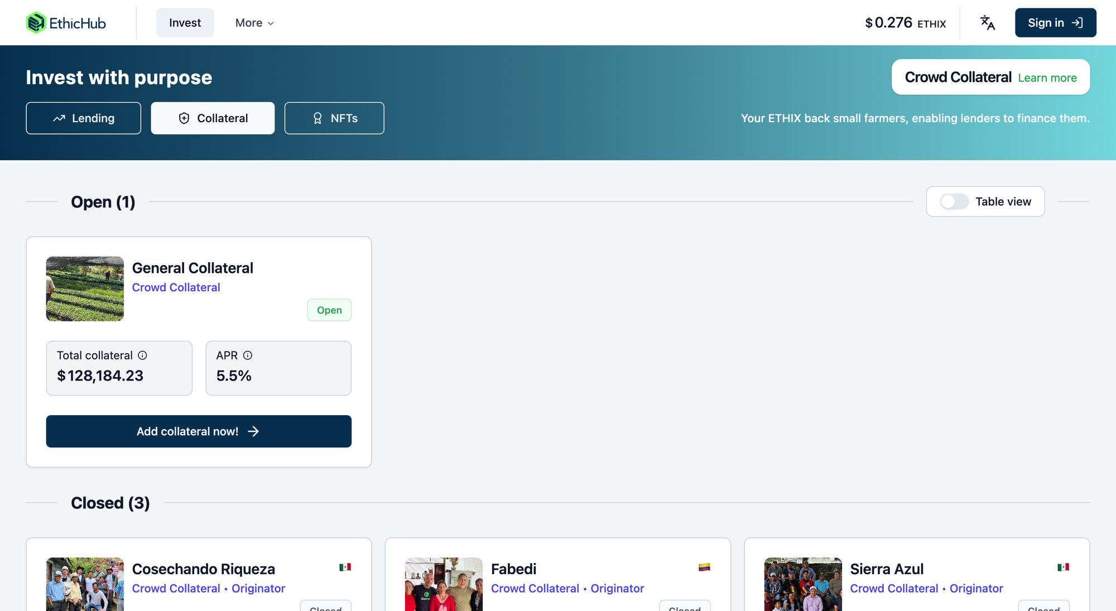Click the Fabedi group photo thumbnail
The width and height of the screenshot is (1116, 611).
click(444, 584)
